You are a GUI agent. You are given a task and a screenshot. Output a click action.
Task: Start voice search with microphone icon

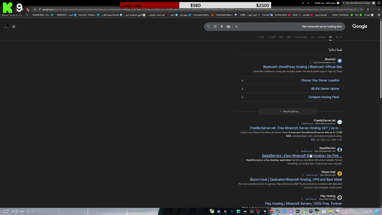tap(222, 27)
